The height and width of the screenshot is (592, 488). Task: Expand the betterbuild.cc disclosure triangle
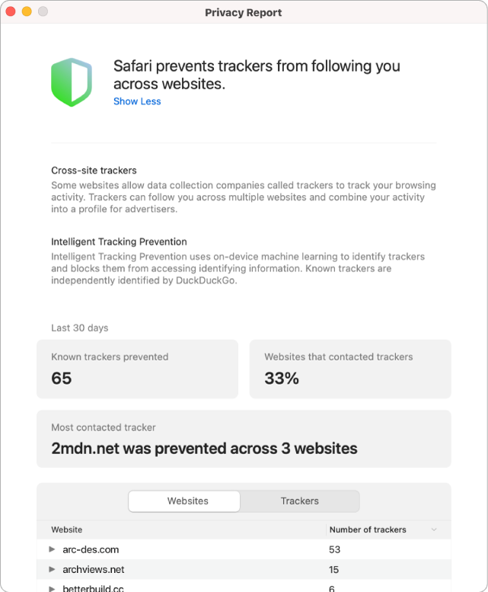52,588
